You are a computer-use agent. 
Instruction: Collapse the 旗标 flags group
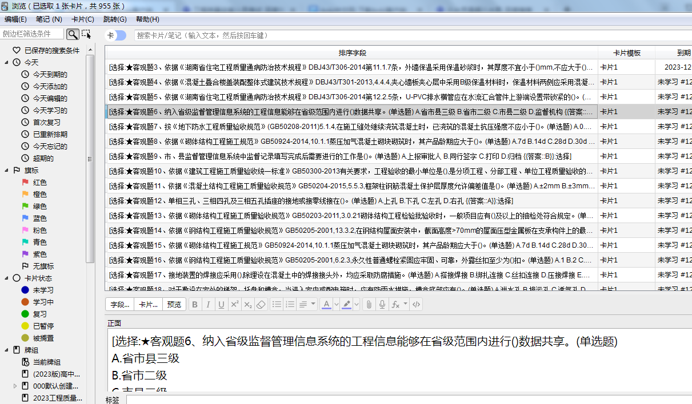[x=6, y=171]
